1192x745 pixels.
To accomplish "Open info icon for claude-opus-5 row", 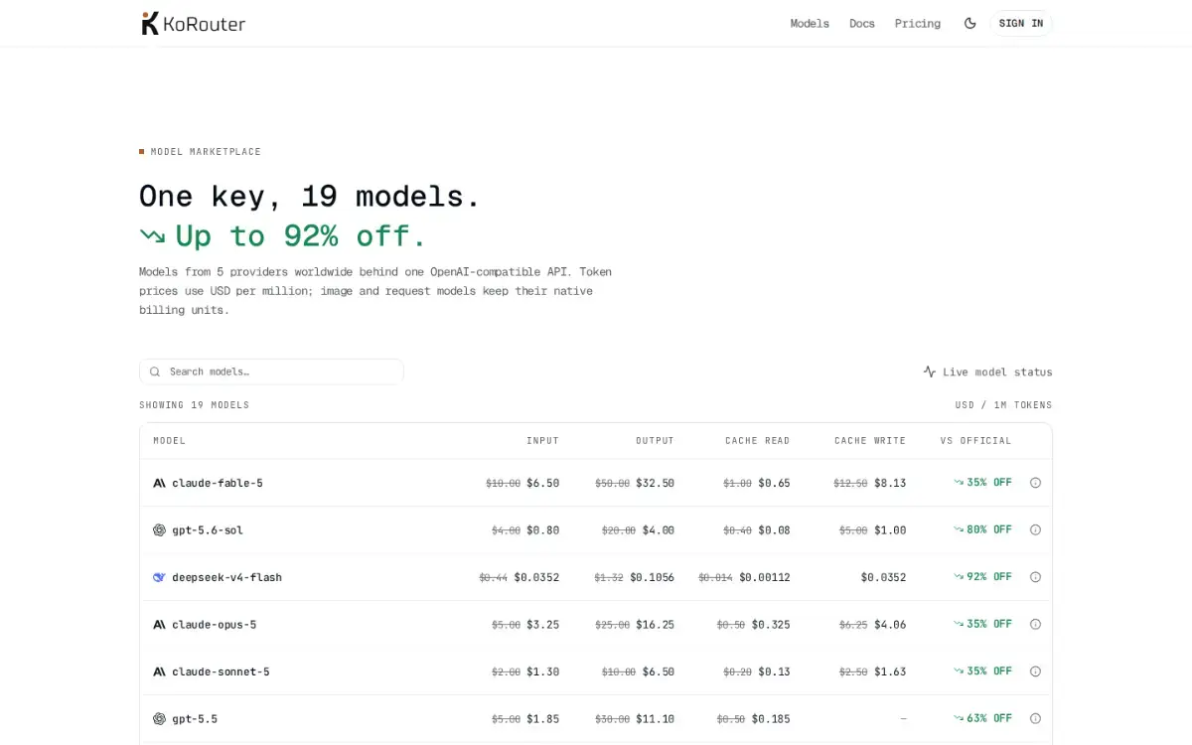I will pos(1035,624).
